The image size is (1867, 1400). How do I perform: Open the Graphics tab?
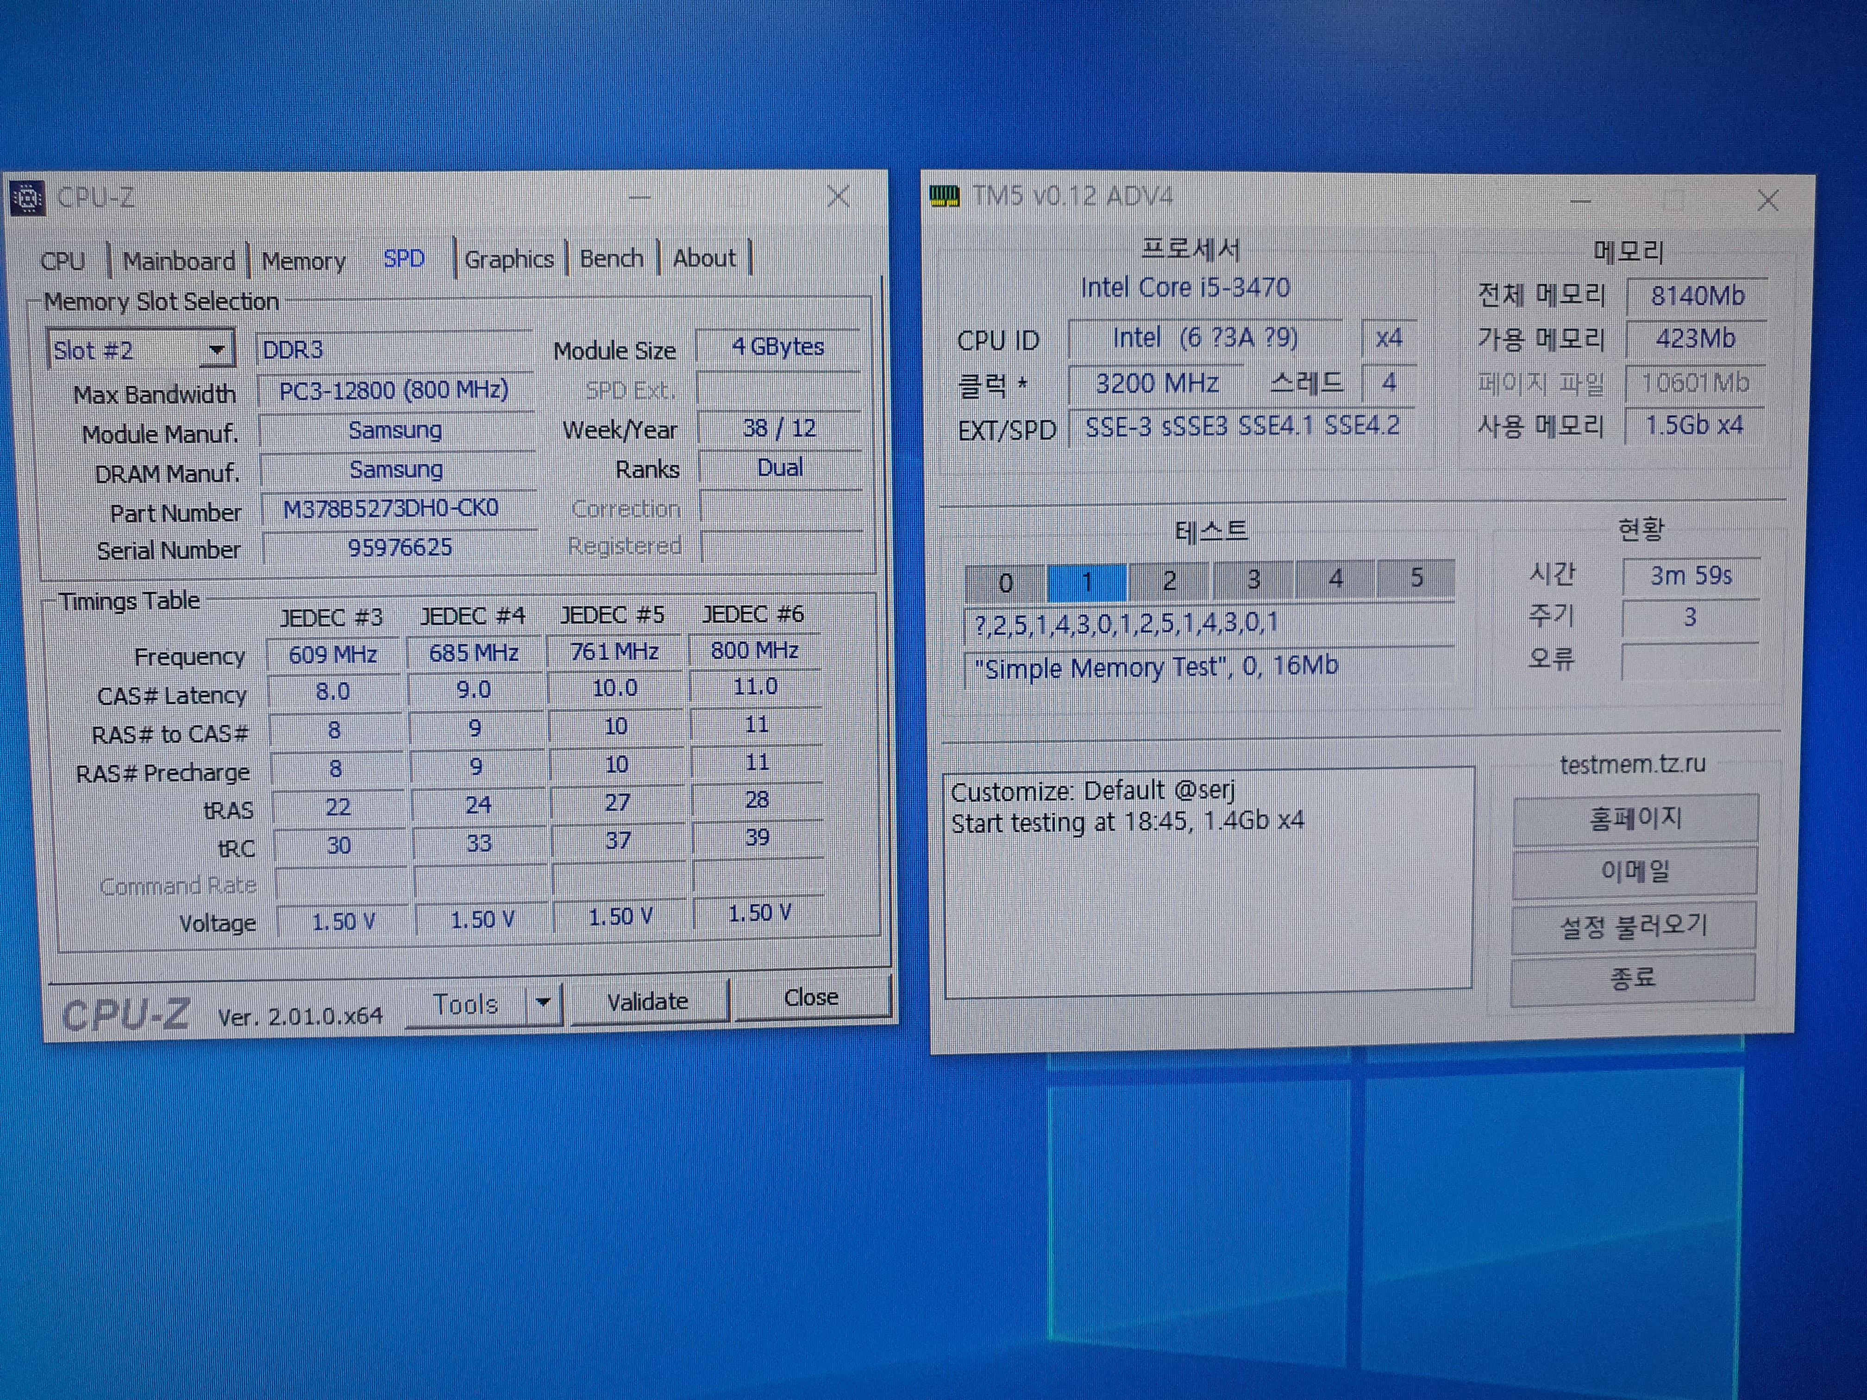tap(509, 259)
